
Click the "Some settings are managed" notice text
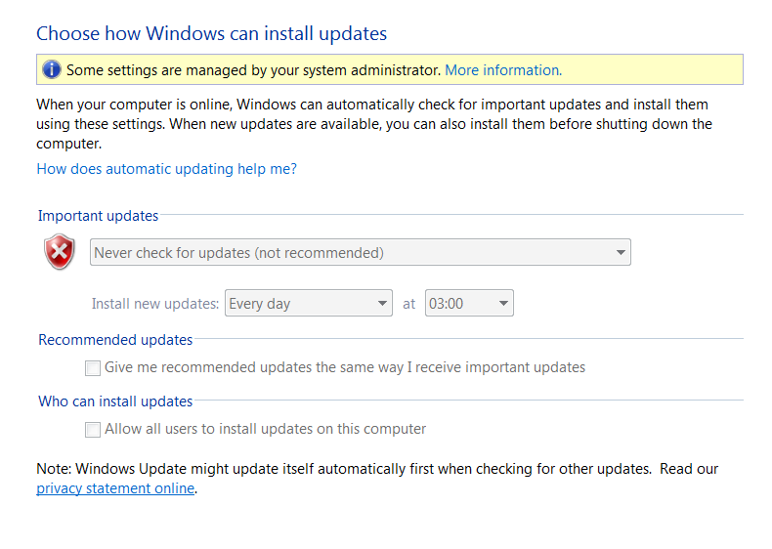coord(253,70)
